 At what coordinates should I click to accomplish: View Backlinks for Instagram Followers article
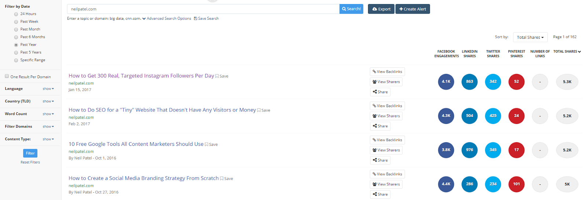point(387,72)
